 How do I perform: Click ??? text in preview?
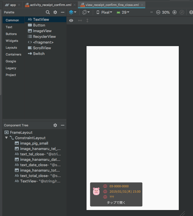point(112,197)
